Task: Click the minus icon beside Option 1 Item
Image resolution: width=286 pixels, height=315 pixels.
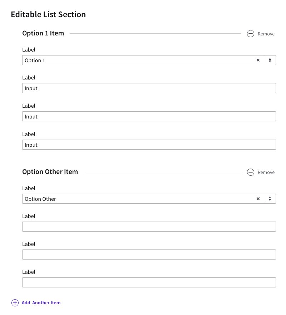Action: pos(251,33)
